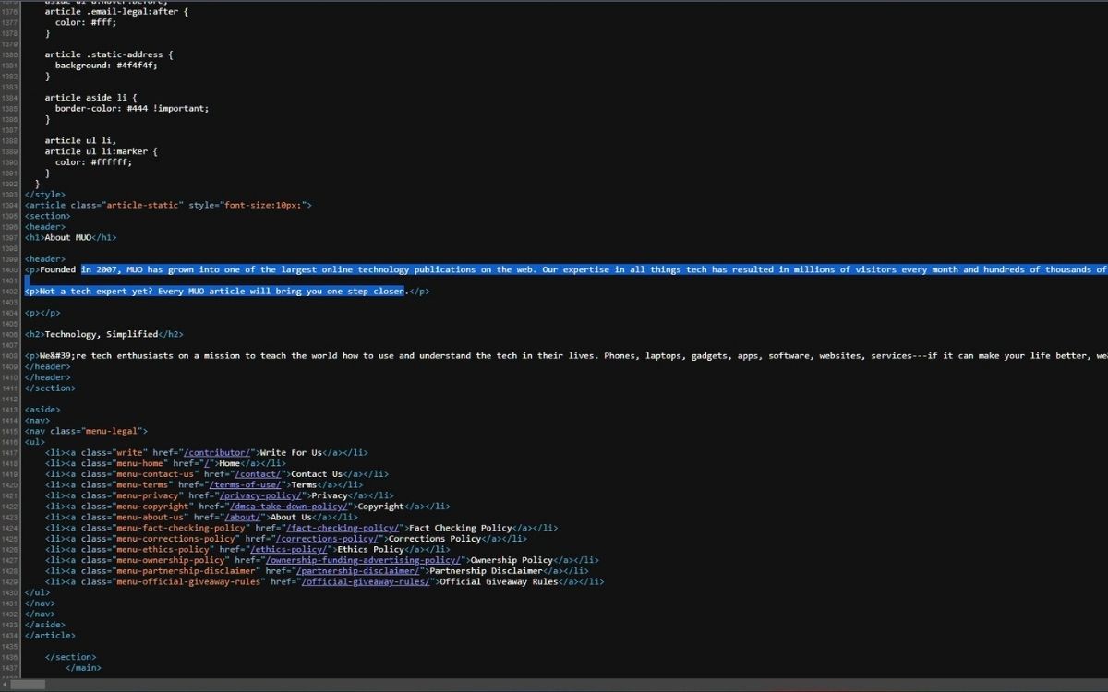1108x692 pixels.
Task: Click the #ffffff color value
Action: click(x=111, y=162)
